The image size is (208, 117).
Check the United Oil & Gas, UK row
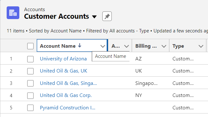point(30,71)
